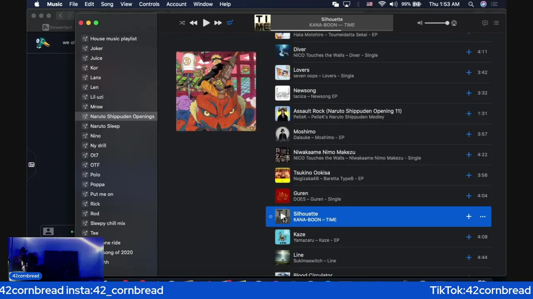
Task: Open the more options menu for Silhouette
Action: pos(483,216)
